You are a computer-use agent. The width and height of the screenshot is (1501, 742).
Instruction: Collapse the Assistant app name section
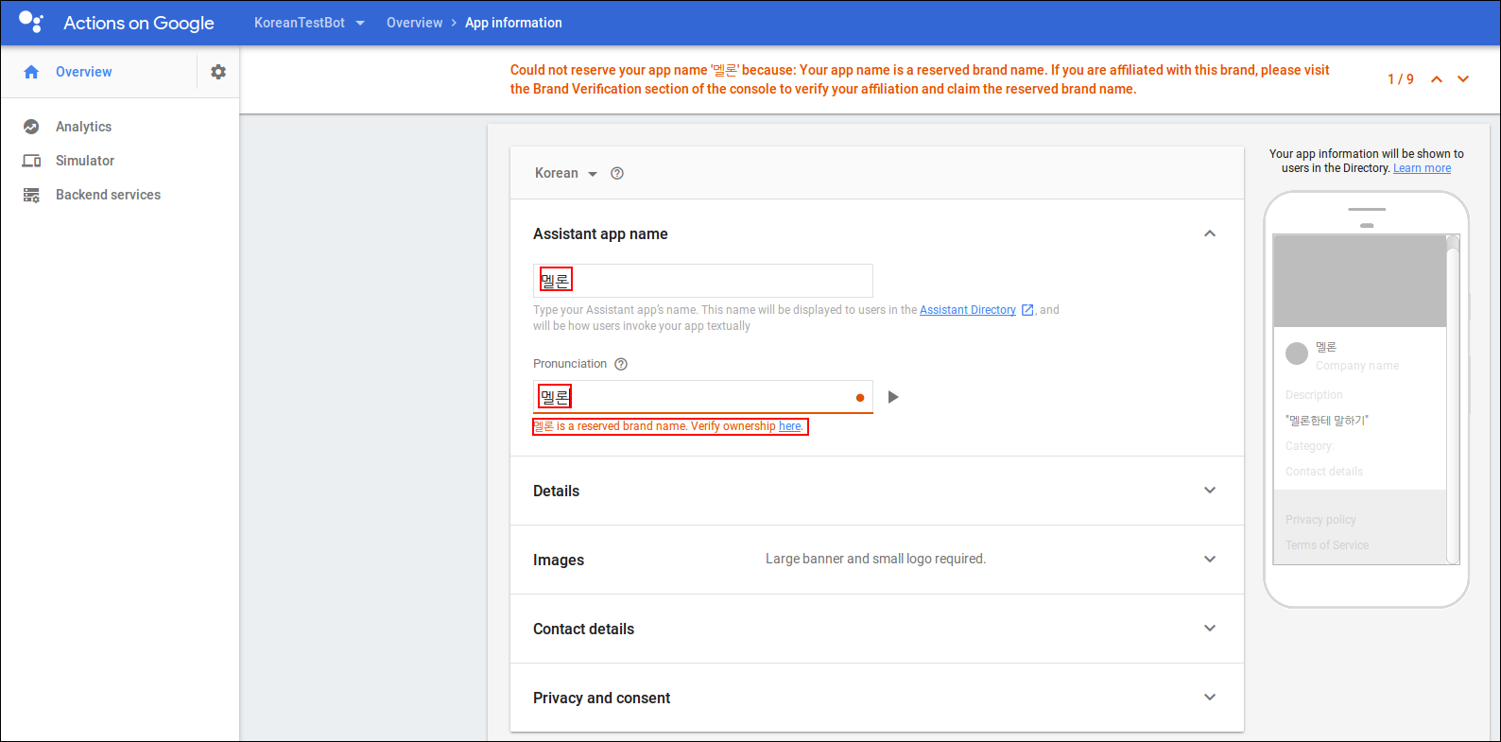pyautogui.click(x=1210, y=233)
